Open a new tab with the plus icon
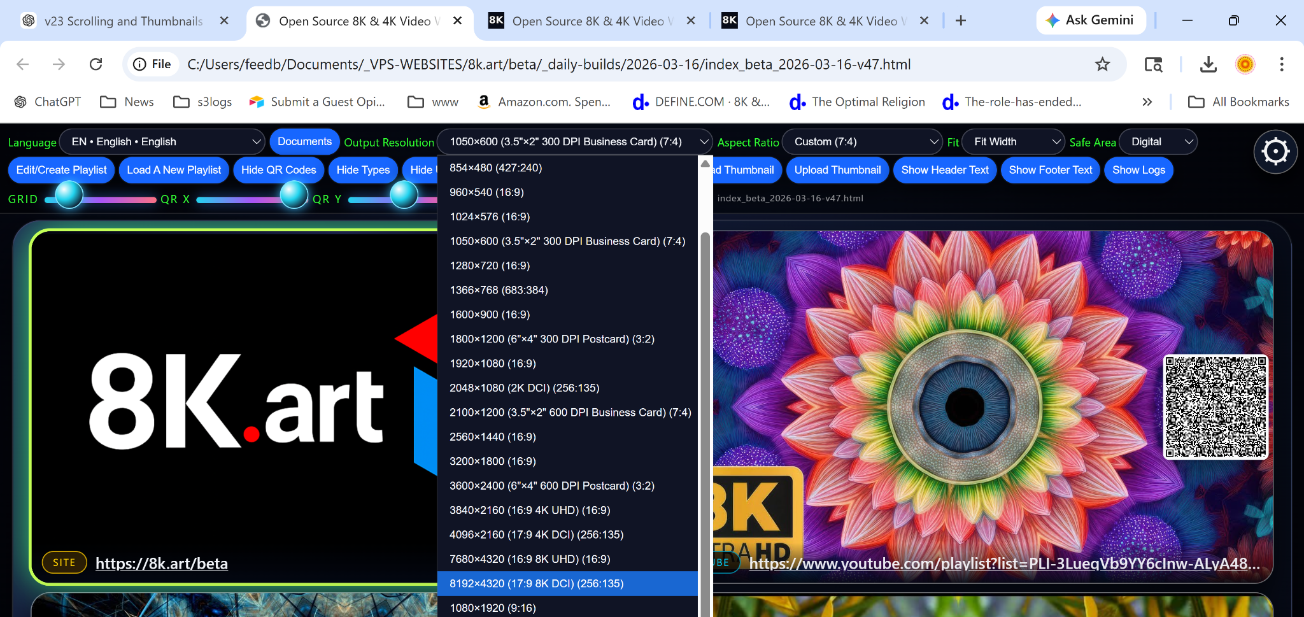 [x=961, y=21]
